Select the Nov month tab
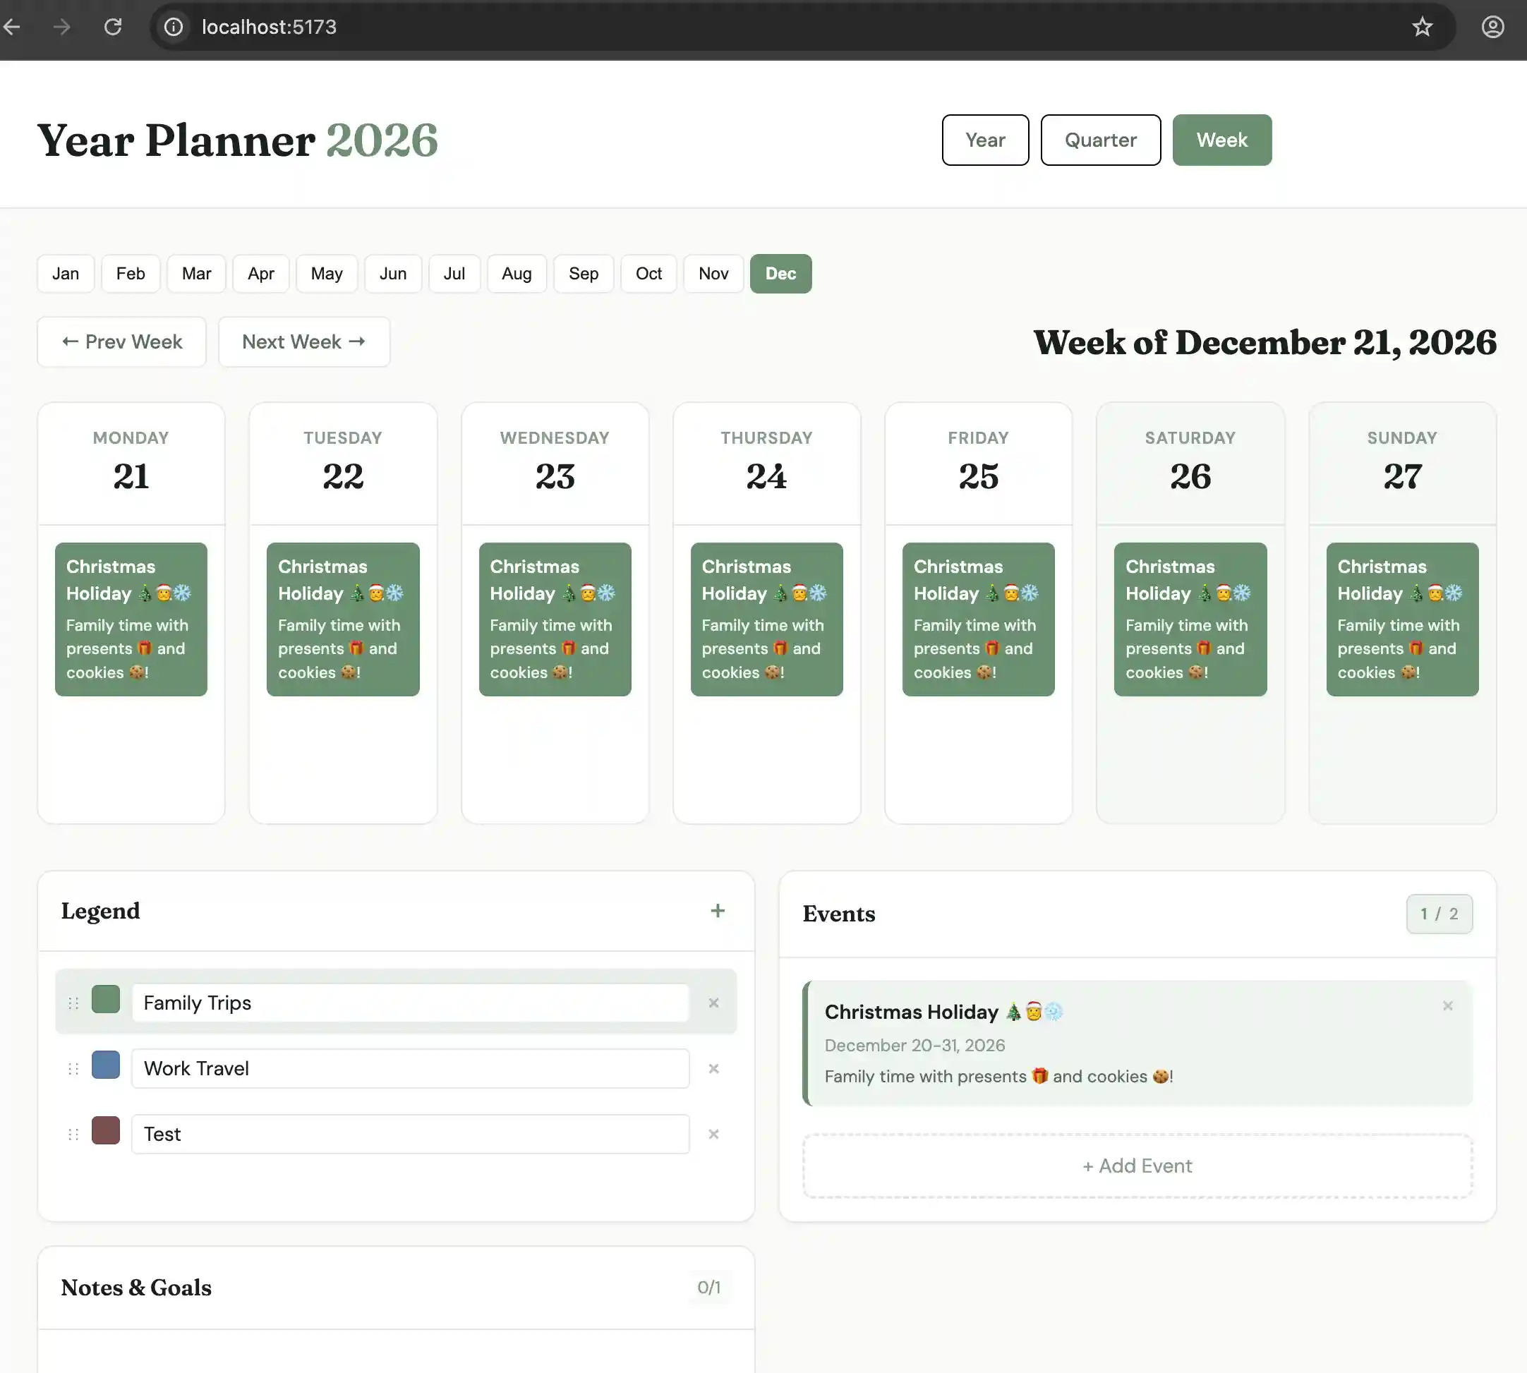 click(x=713, y=273)
